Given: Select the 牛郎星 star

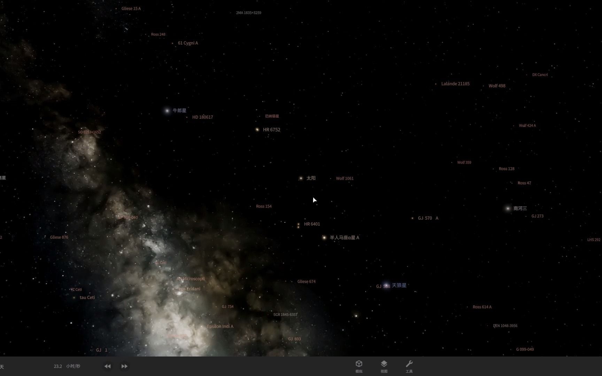Looking at the screenshot, I should point(167,111).
